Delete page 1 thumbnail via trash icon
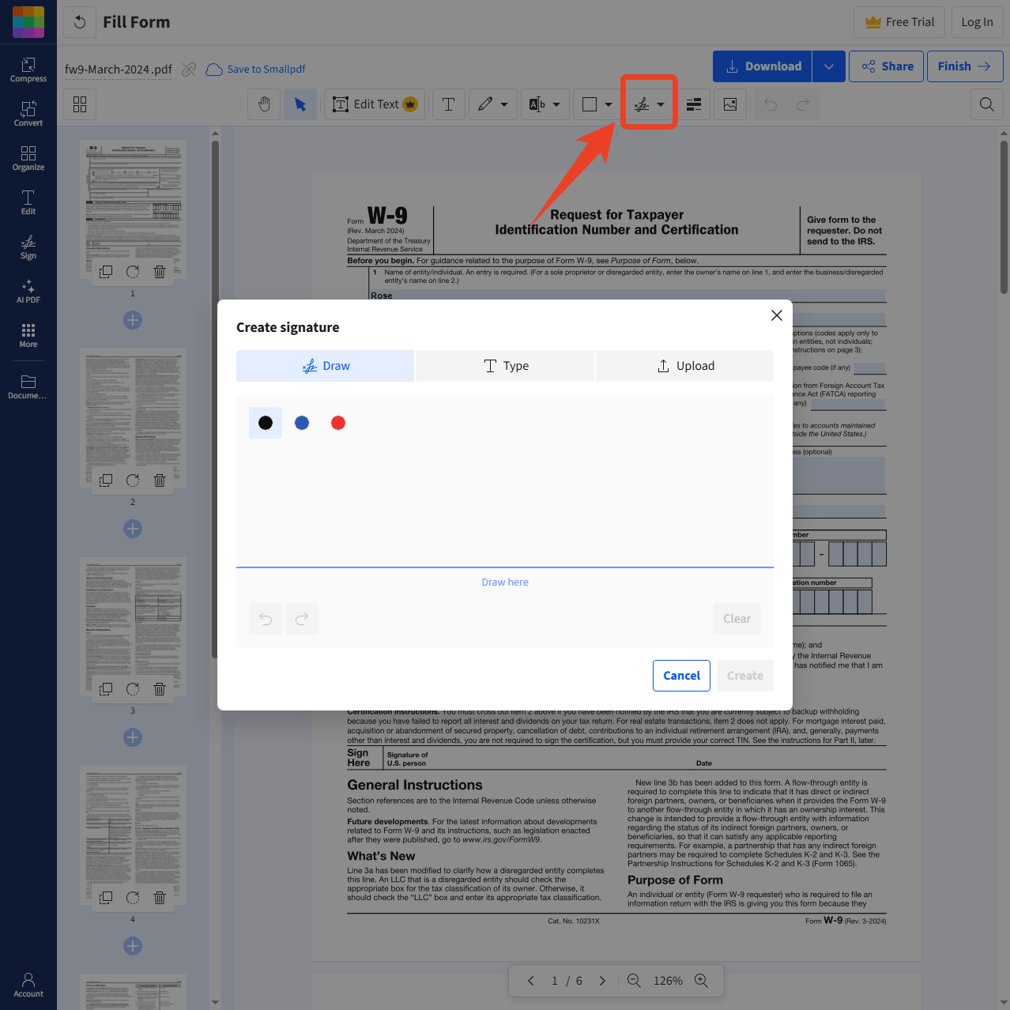 point(160,272)
